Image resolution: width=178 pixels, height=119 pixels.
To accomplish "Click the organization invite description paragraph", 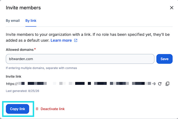I will [x=88, y=37].
